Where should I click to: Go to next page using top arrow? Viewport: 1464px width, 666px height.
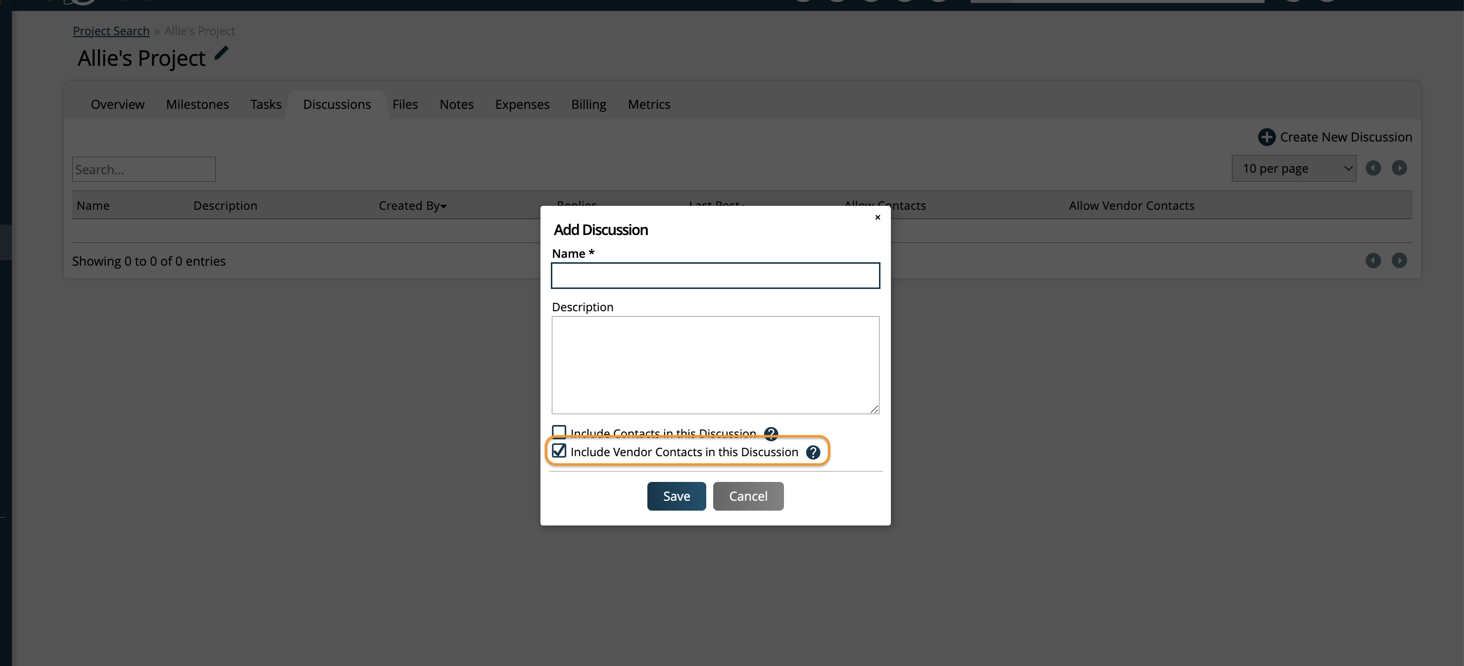[1399, 168]
